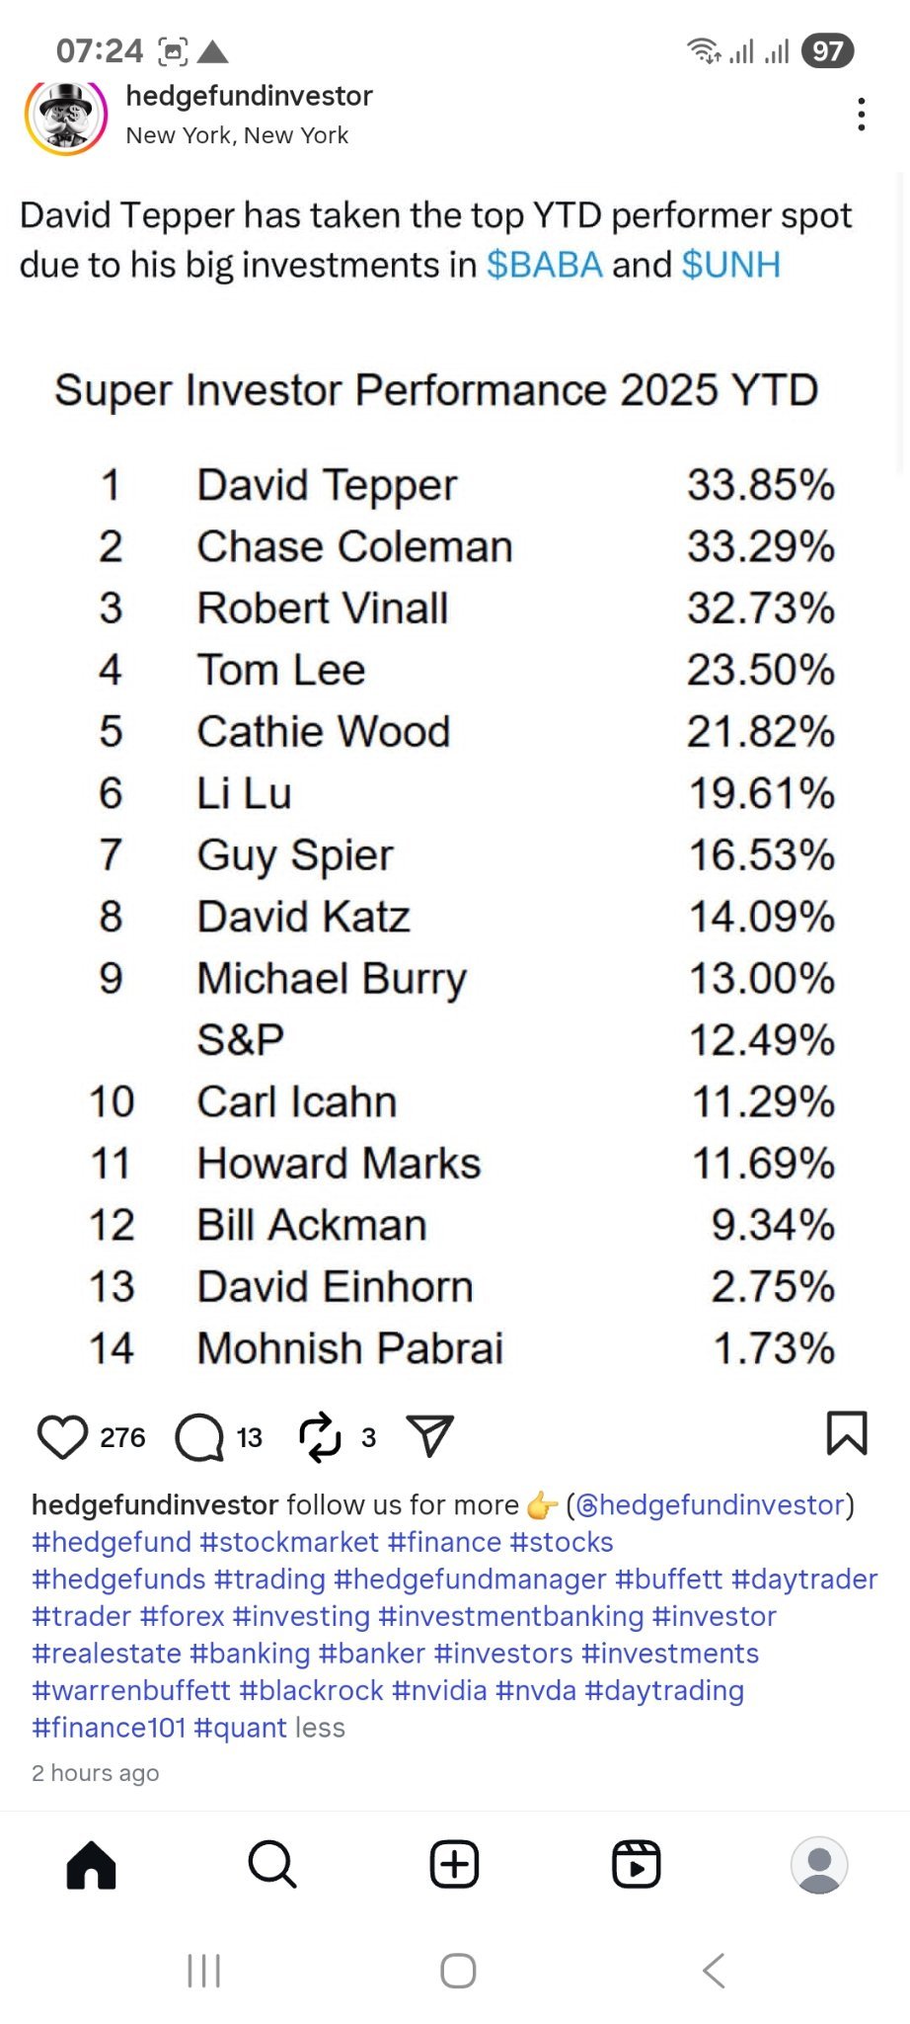Viewport: 910px width, 2024px height.
Task: Open the Reels tab
Action: point(637,1865)
